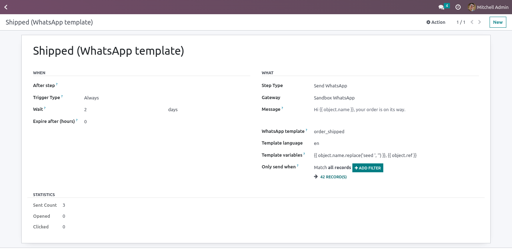Click the back arrow in the top bar

6,7
